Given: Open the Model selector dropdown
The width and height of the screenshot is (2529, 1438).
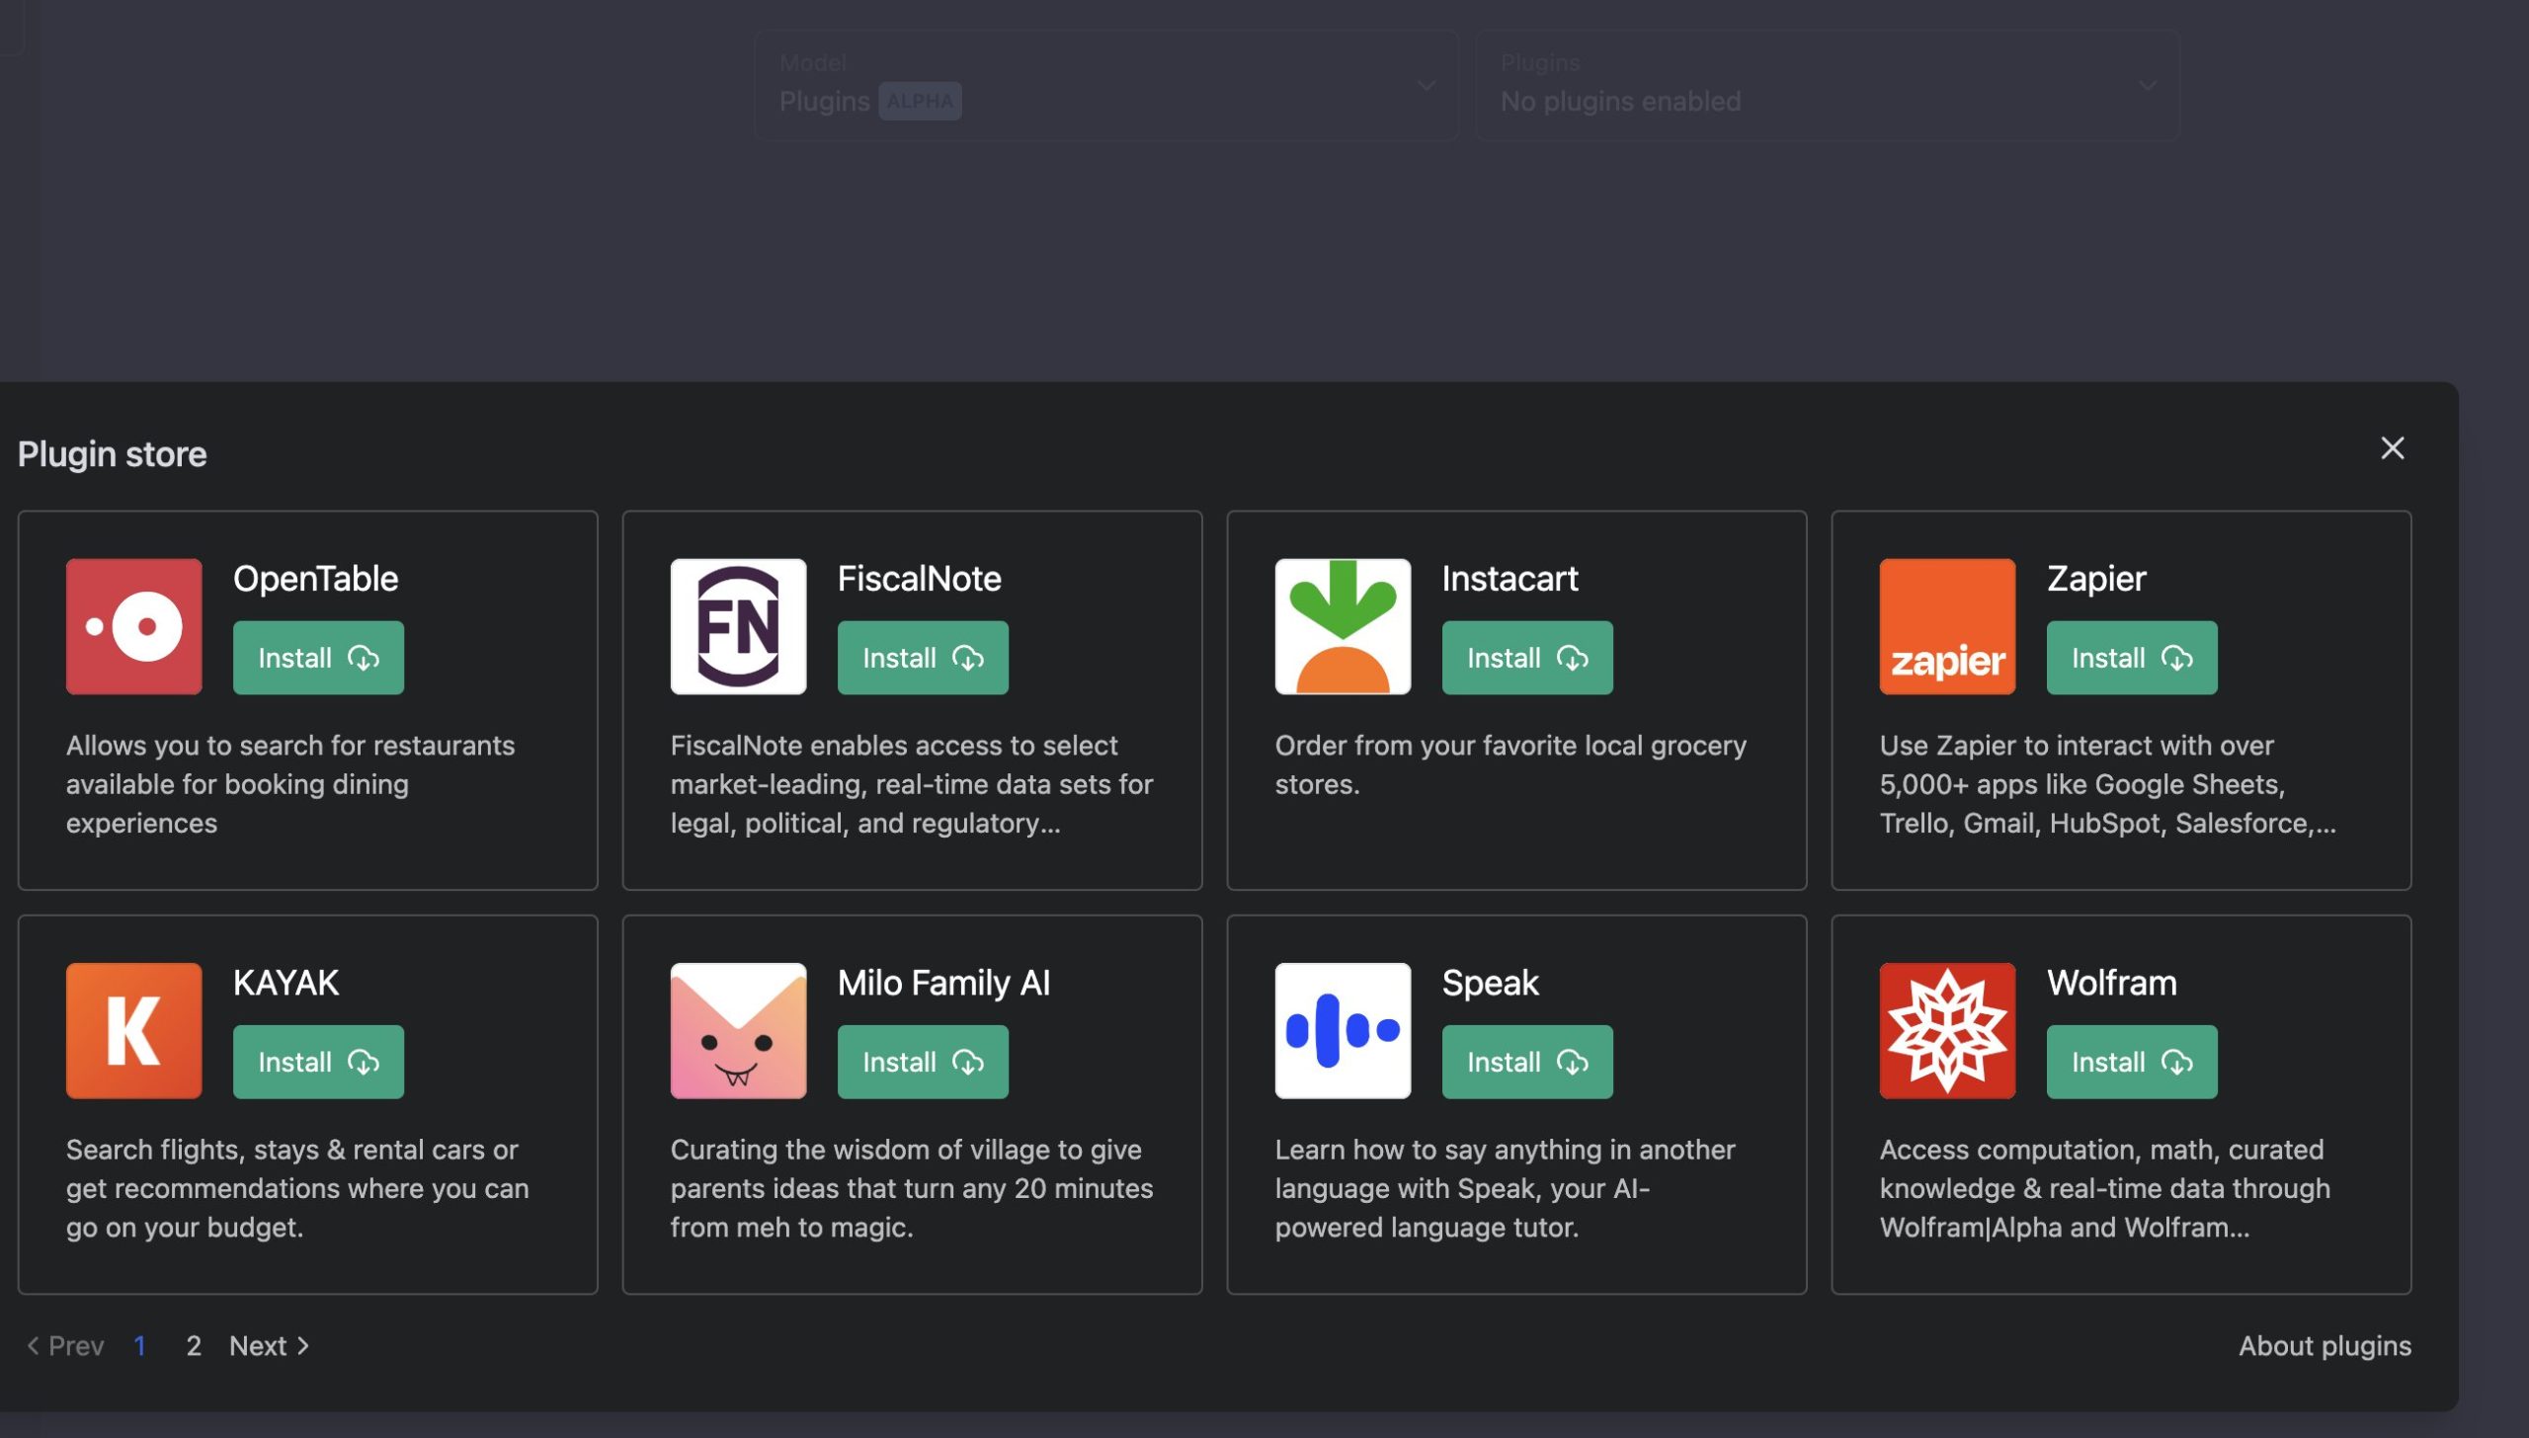Looking at the screenshot, I should click(1105, 87).
